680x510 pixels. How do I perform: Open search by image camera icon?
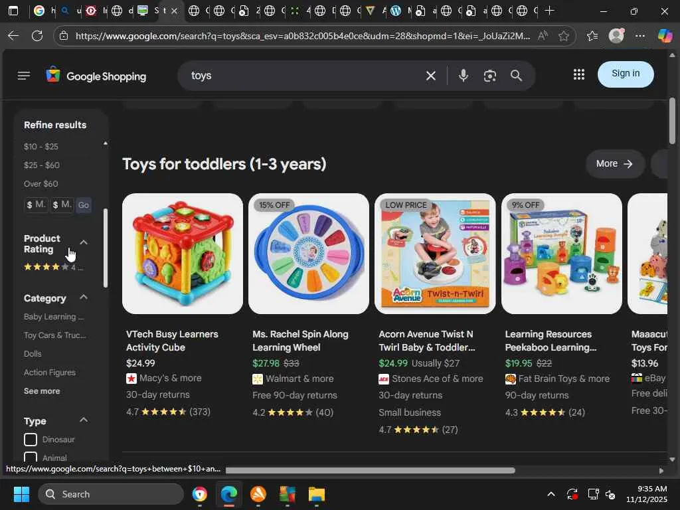point(489,76)
